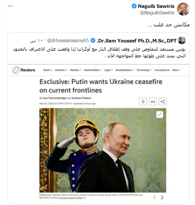
Task: Select the Investigations nav item
Action: [x=162, y=70]
